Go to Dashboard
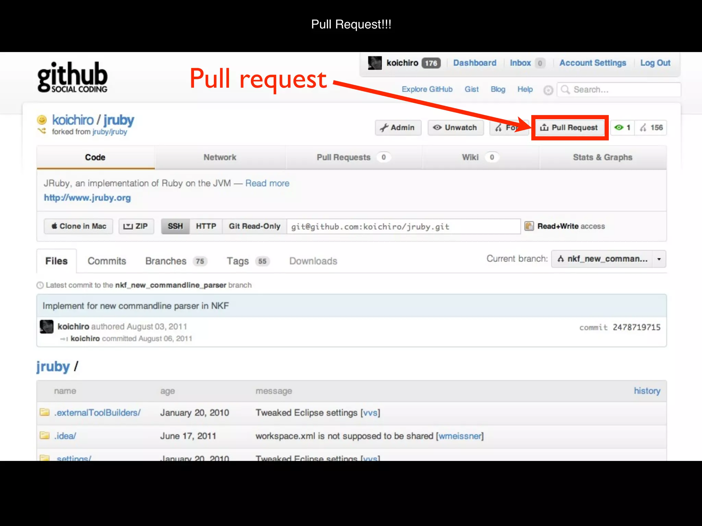Image resolution: width=702 pixels, height=526 pixels. click(475, 63)
